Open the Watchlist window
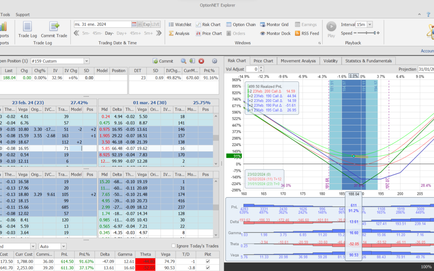 [x=180, y=24]
